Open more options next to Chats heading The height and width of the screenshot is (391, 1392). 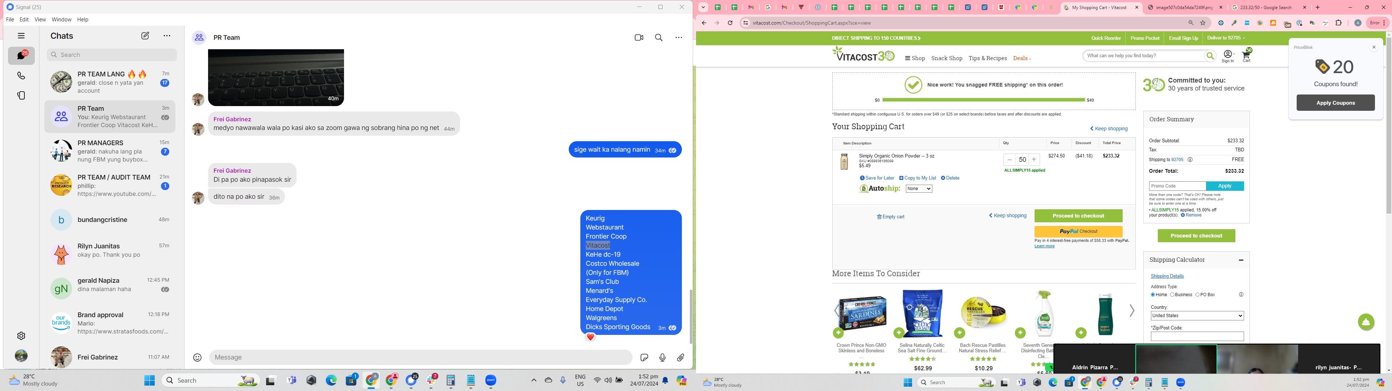167,36
